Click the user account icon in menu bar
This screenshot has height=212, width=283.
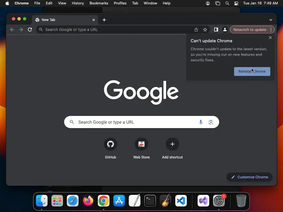(x=208, y=3)
